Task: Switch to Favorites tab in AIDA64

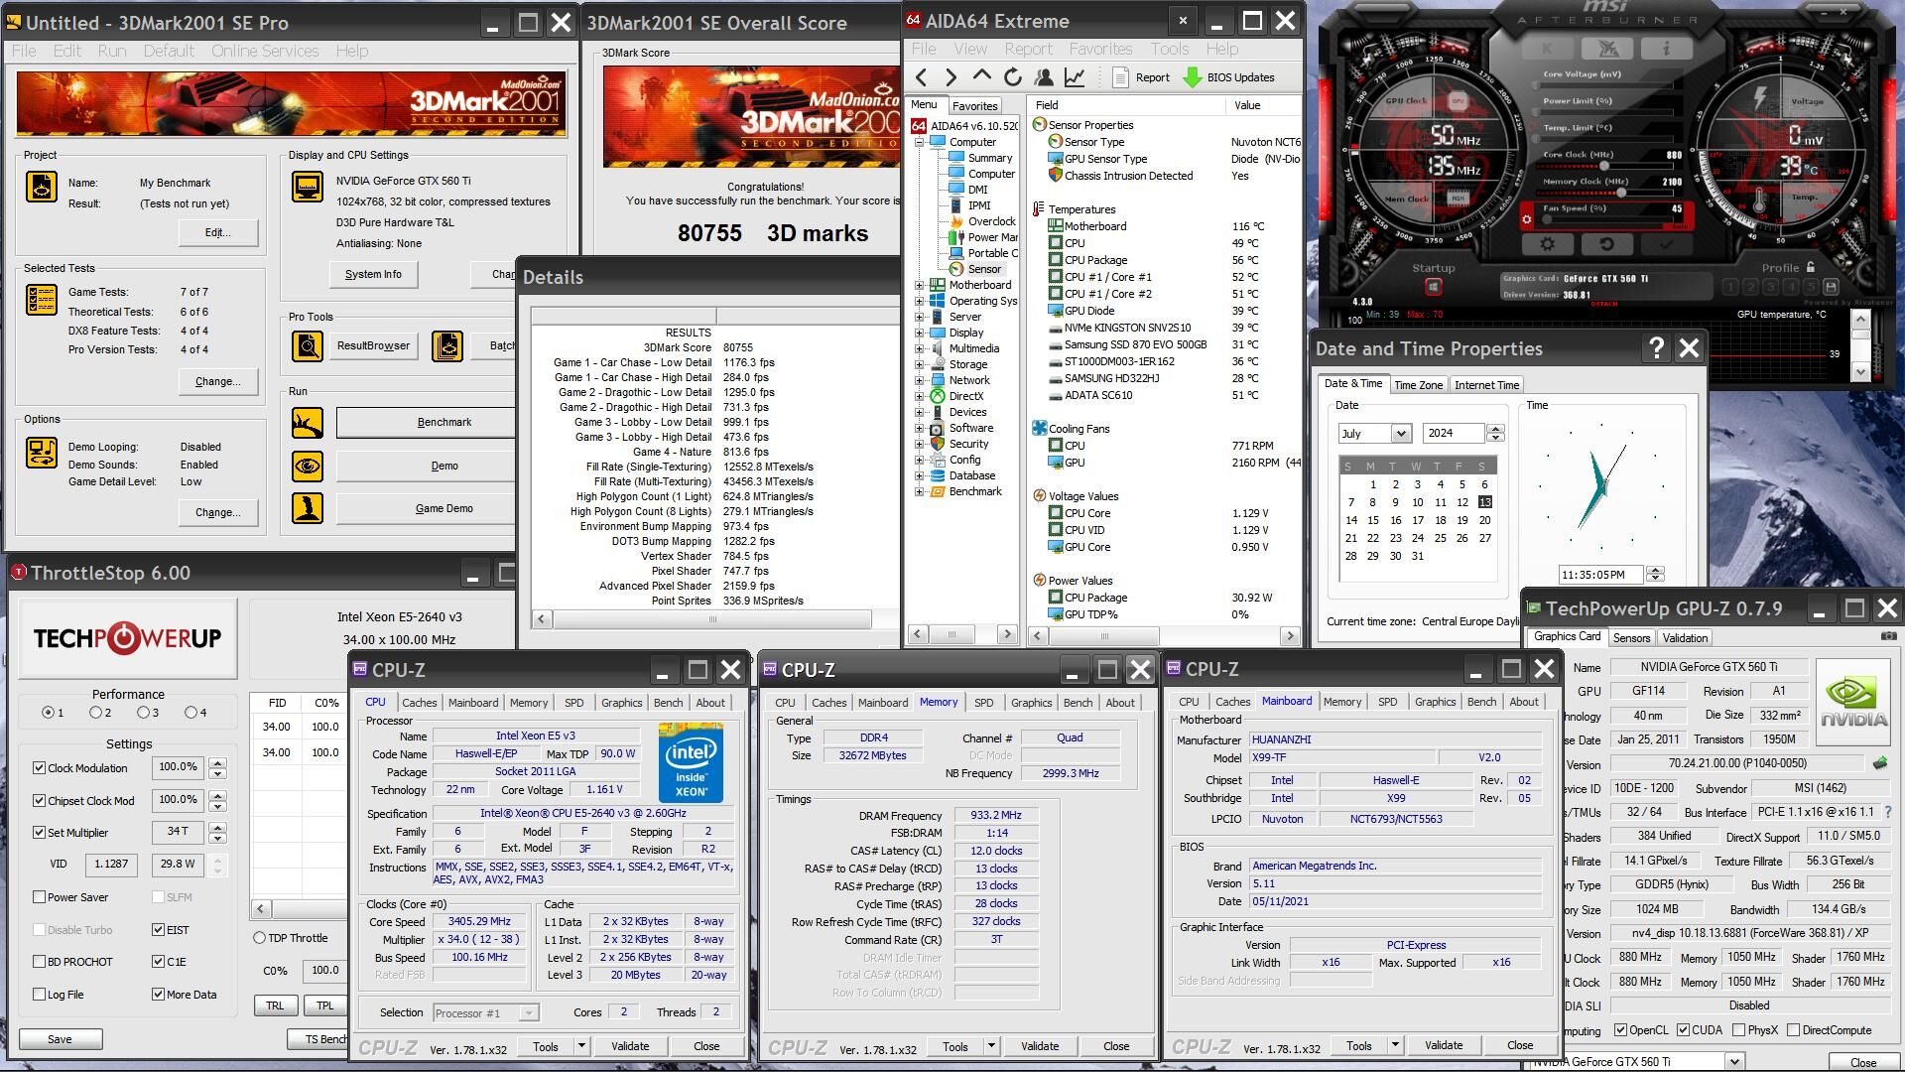Action: click(974, 106)
